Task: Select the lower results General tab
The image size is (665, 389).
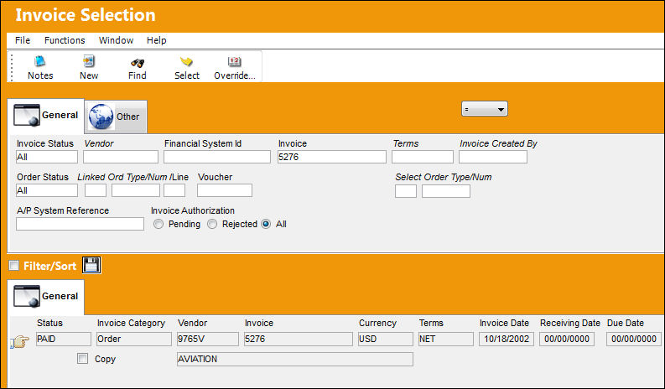Action: click(x=46, y=296)
